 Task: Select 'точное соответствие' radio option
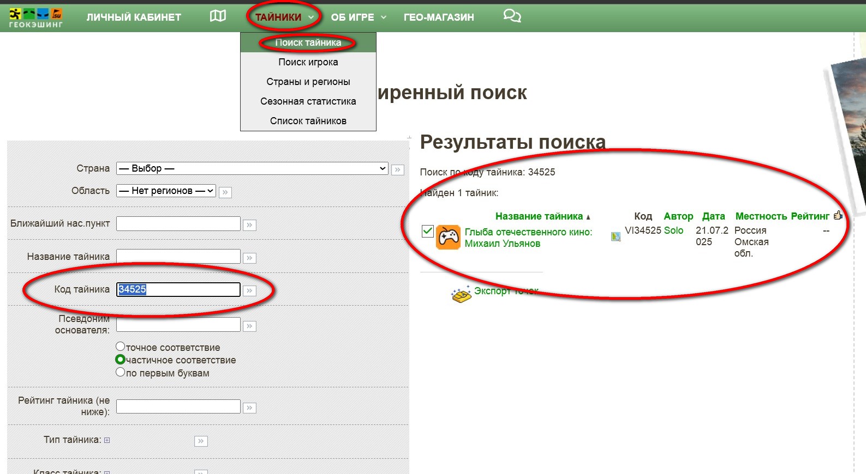click(121, 347)
